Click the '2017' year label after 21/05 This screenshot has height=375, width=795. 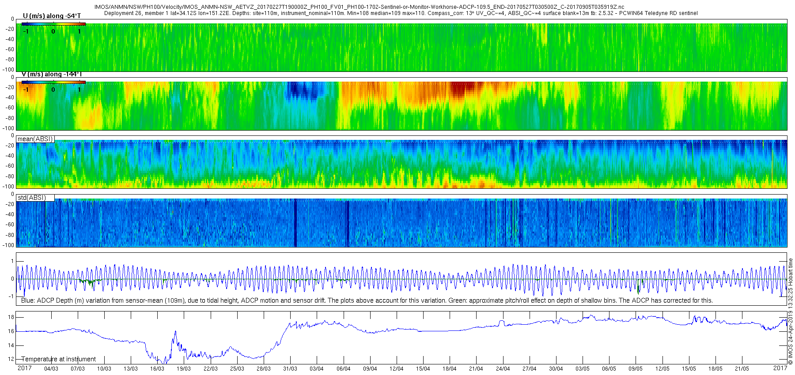click(x=780, y=368)
